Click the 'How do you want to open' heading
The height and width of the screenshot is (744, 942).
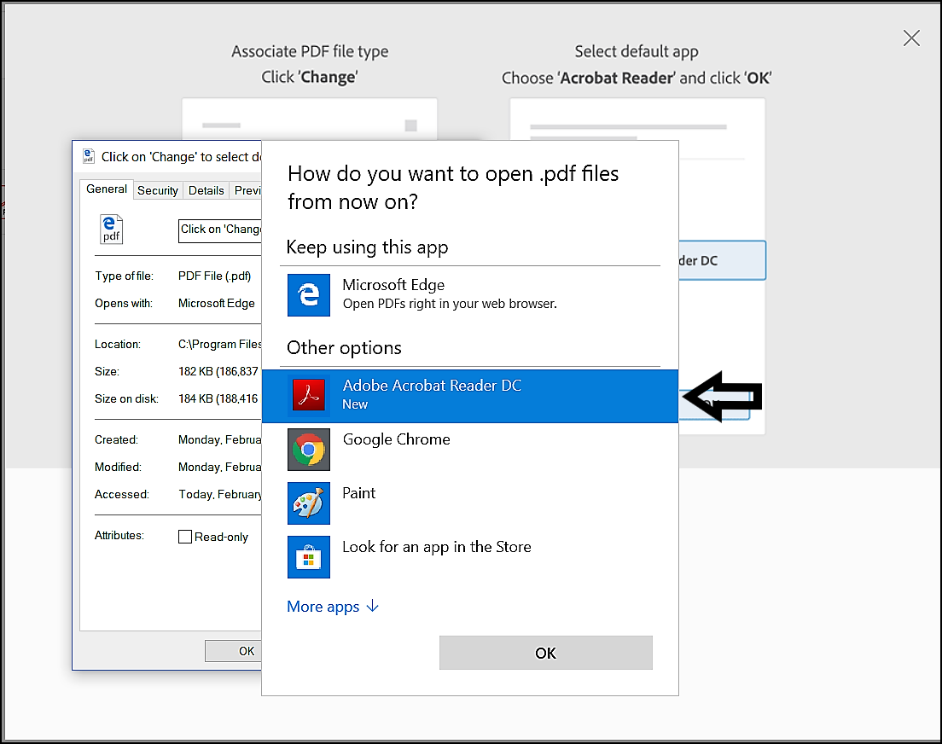(453, 188)
